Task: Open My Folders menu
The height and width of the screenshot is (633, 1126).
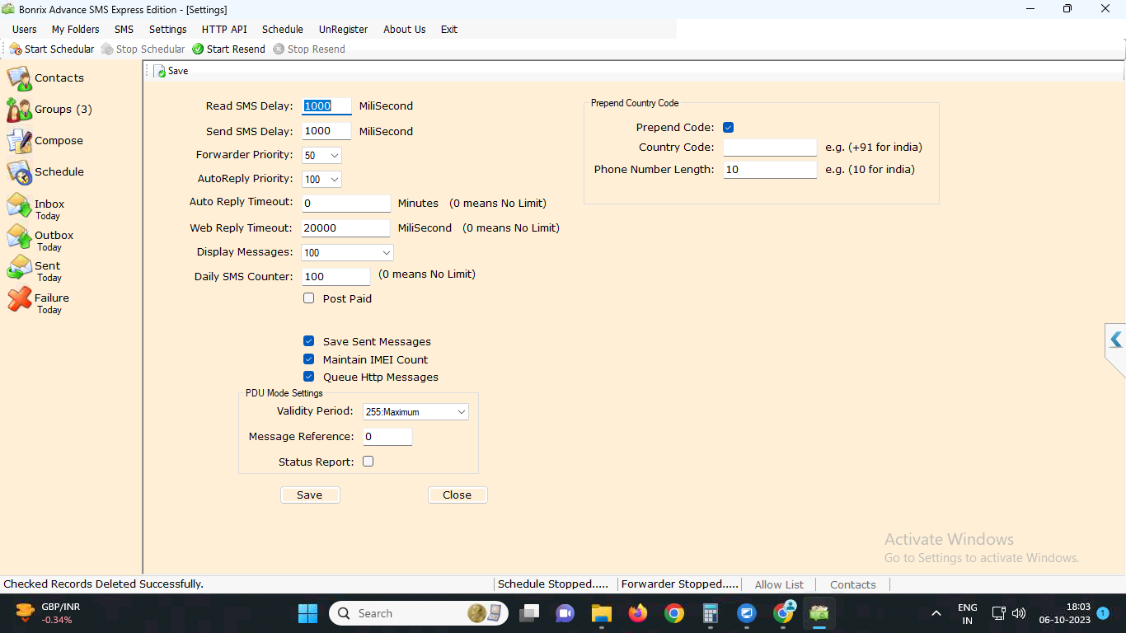Action: click(x=76, y=29)
